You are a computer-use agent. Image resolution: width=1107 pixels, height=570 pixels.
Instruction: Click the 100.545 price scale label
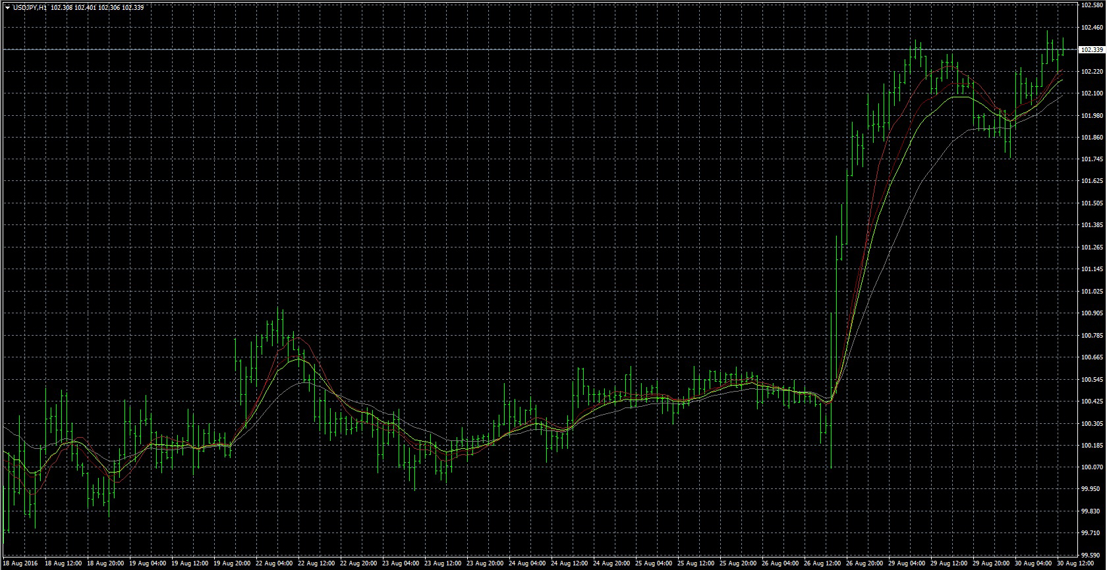pyautogui.click(x=1093, y=379)
